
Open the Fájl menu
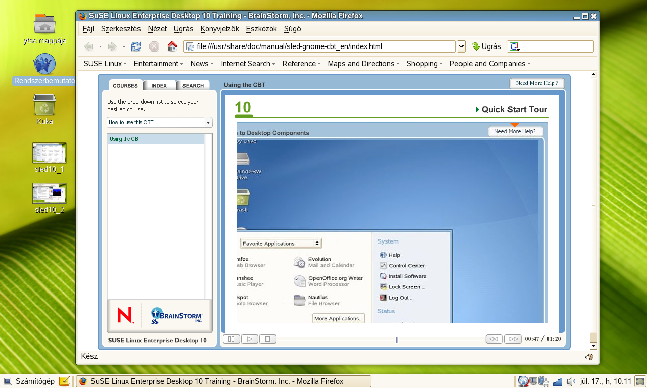click(x=88, y=29)
